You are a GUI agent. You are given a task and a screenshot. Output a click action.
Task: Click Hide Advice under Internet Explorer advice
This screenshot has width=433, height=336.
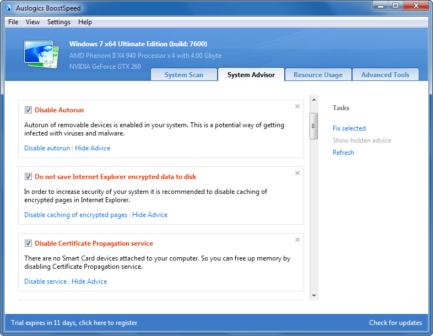pyautogui.click(x=150, y=215)
